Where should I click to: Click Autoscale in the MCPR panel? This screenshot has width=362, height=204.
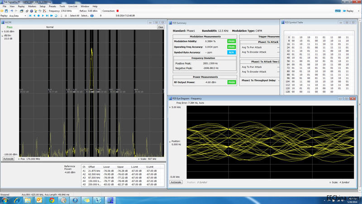(8, 159)
